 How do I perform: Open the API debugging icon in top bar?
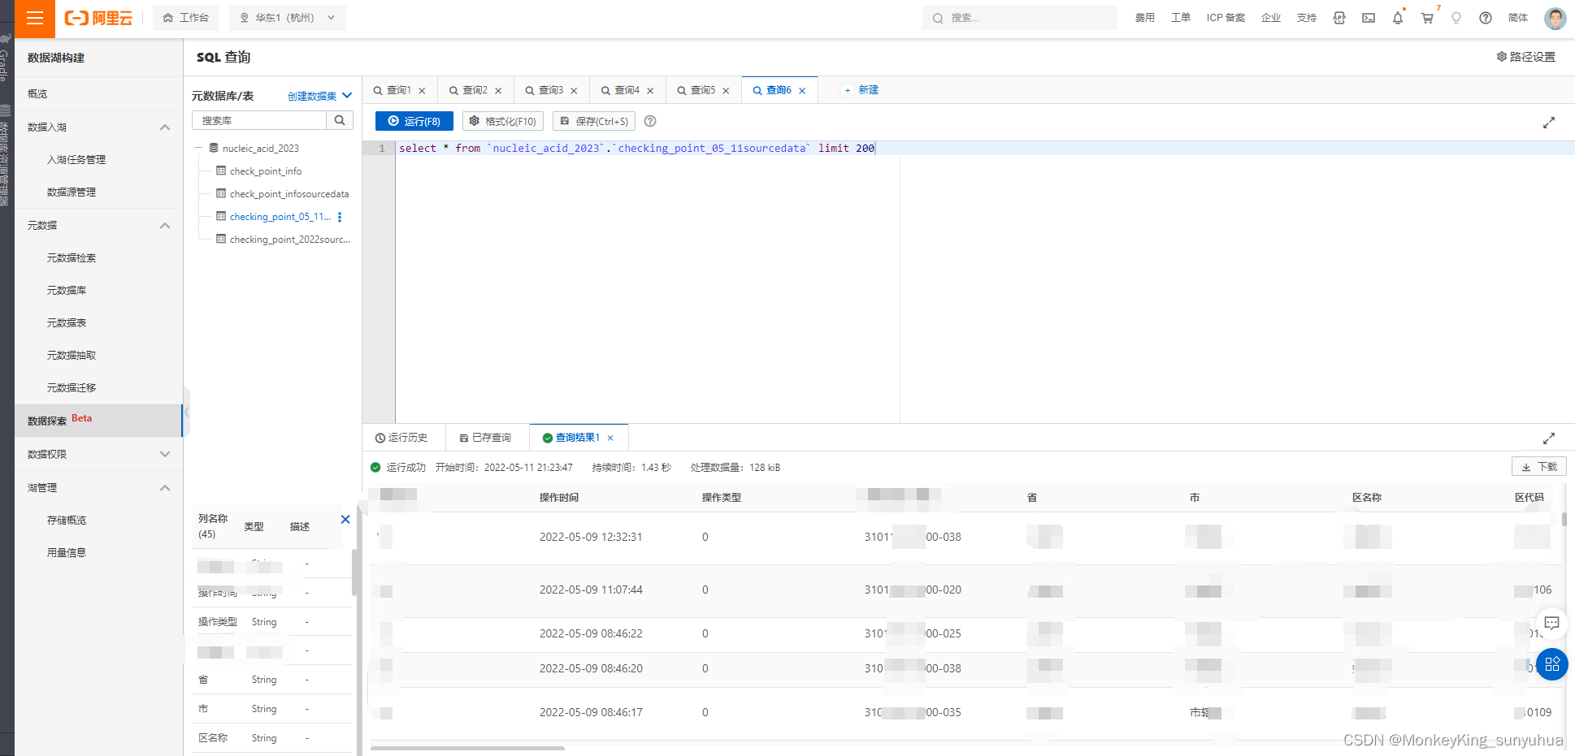[1339, 18]
